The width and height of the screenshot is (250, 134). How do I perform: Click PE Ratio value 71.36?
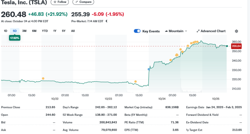point(174,122)
